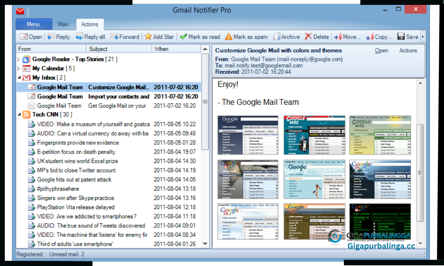Click the Open toolbar button

click(x=31, y=37)
